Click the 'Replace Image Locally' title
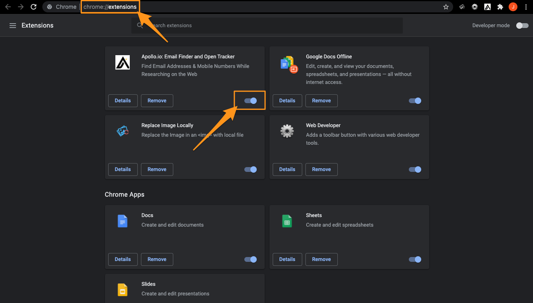 point(167,126)
